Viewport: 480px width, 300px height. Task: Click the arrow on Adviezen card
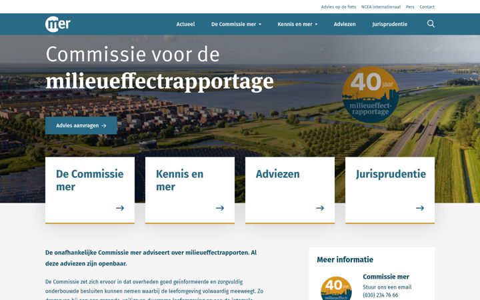320,208
